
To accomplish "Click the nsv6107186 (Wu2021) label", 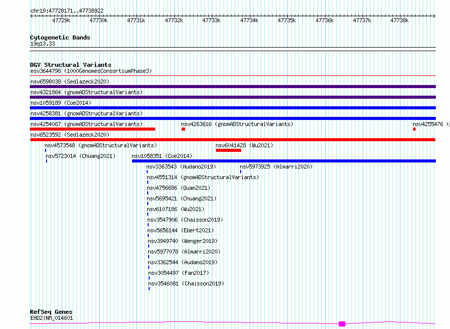I will click(175, 209).
